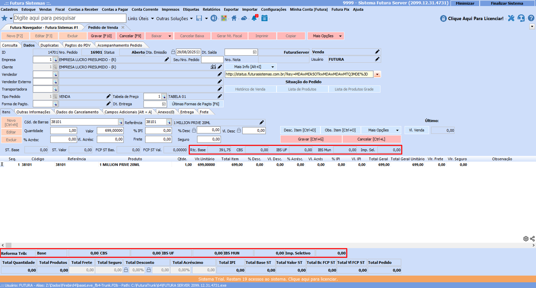Click the home icon in the toolbar
Image resolution: width=536 pixels, height=288 pixels.
[234, 18]
